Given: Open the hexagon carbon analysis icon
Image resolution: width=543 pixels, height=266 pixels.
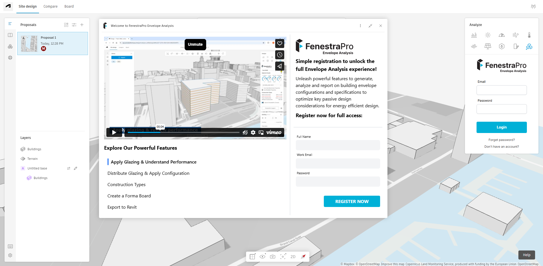Looking at the screenshot, I should pyautogui.click(x=502, y=46).
